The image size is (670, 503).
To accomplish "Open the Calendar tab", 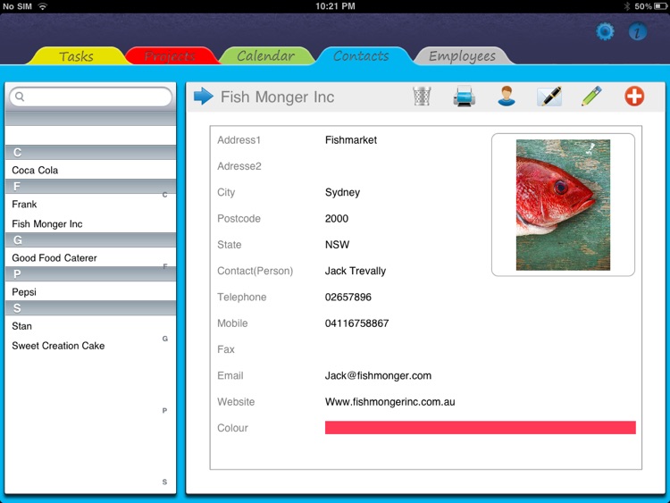I will [265, 56].
